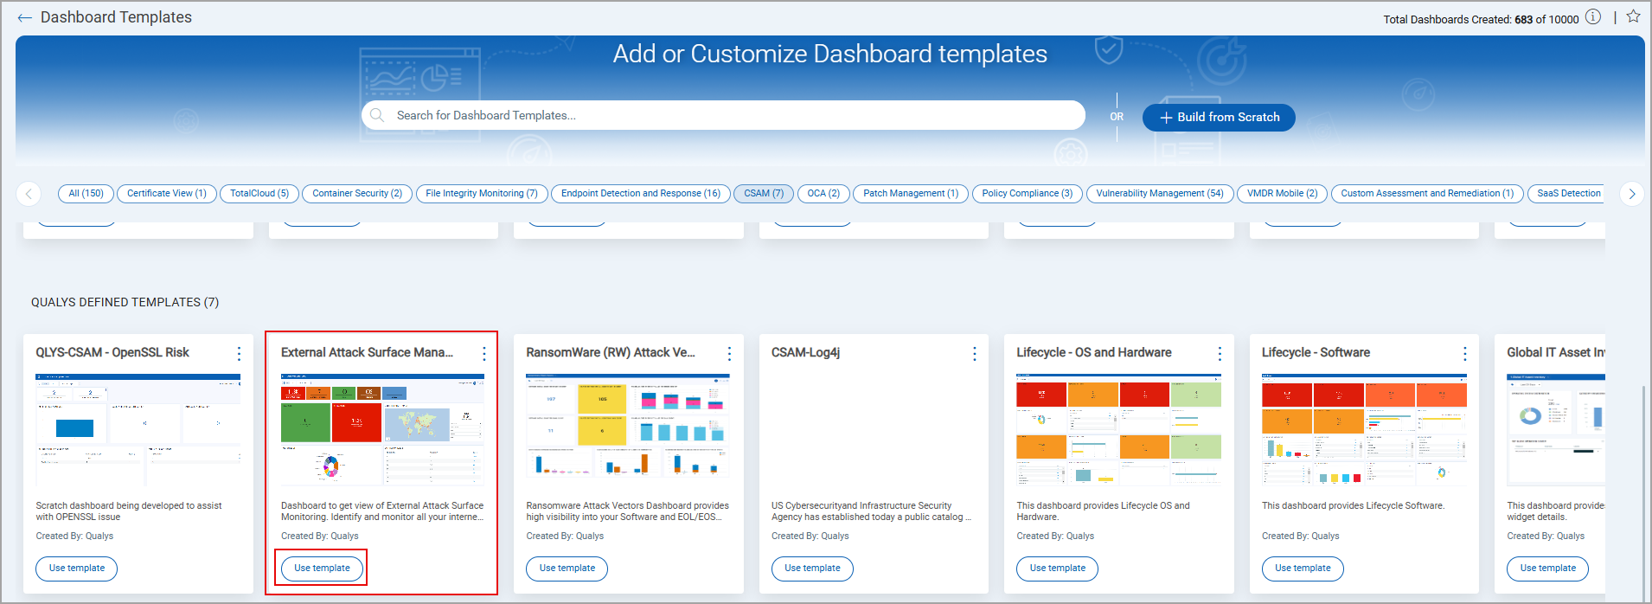
Task: Click the info icon near Total Dashboards Created
Action: 1593,17
